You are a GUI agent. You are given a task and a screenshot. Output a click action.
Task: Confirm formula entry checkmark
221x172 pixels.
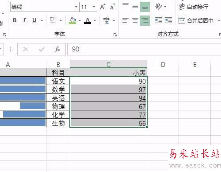pyautogui.click(x=42, y=49)
